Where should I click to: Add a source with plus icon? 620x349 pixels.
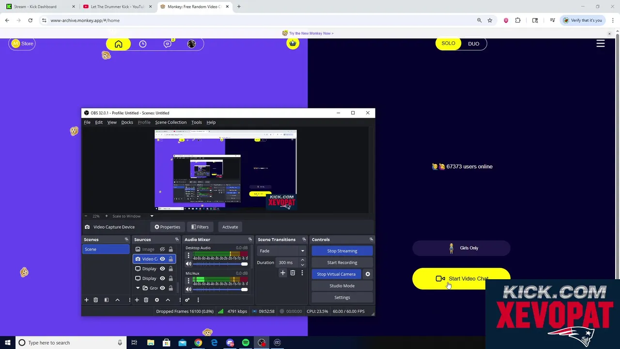(137, 300)
